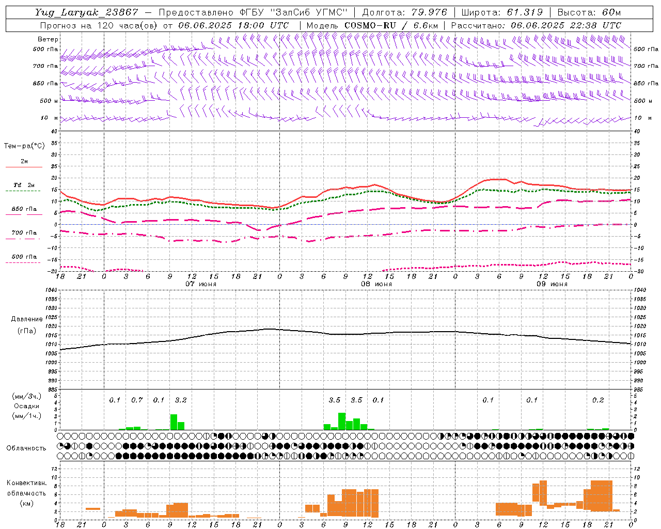Click the tallest green precipitation bar on 07 июня
This screenshot has width=661, height=529.
click(174, 422)
